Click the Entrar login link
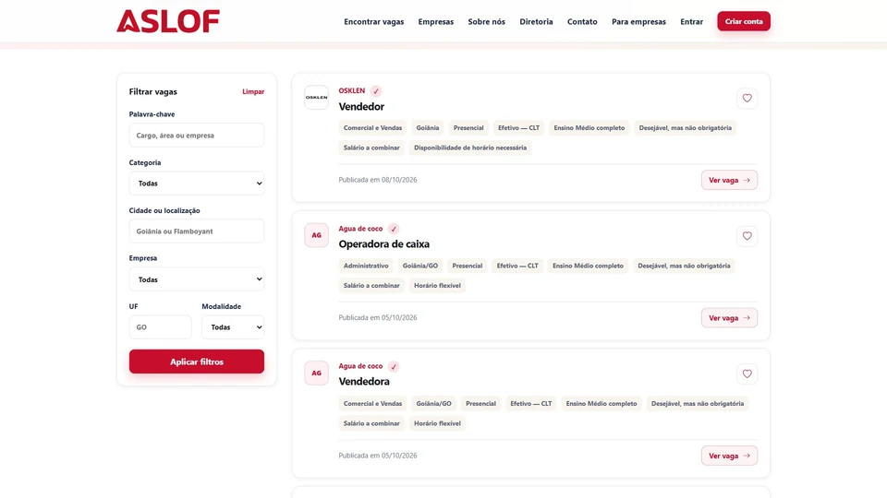This screenshot has width=887, height=498. pos(691,21)
